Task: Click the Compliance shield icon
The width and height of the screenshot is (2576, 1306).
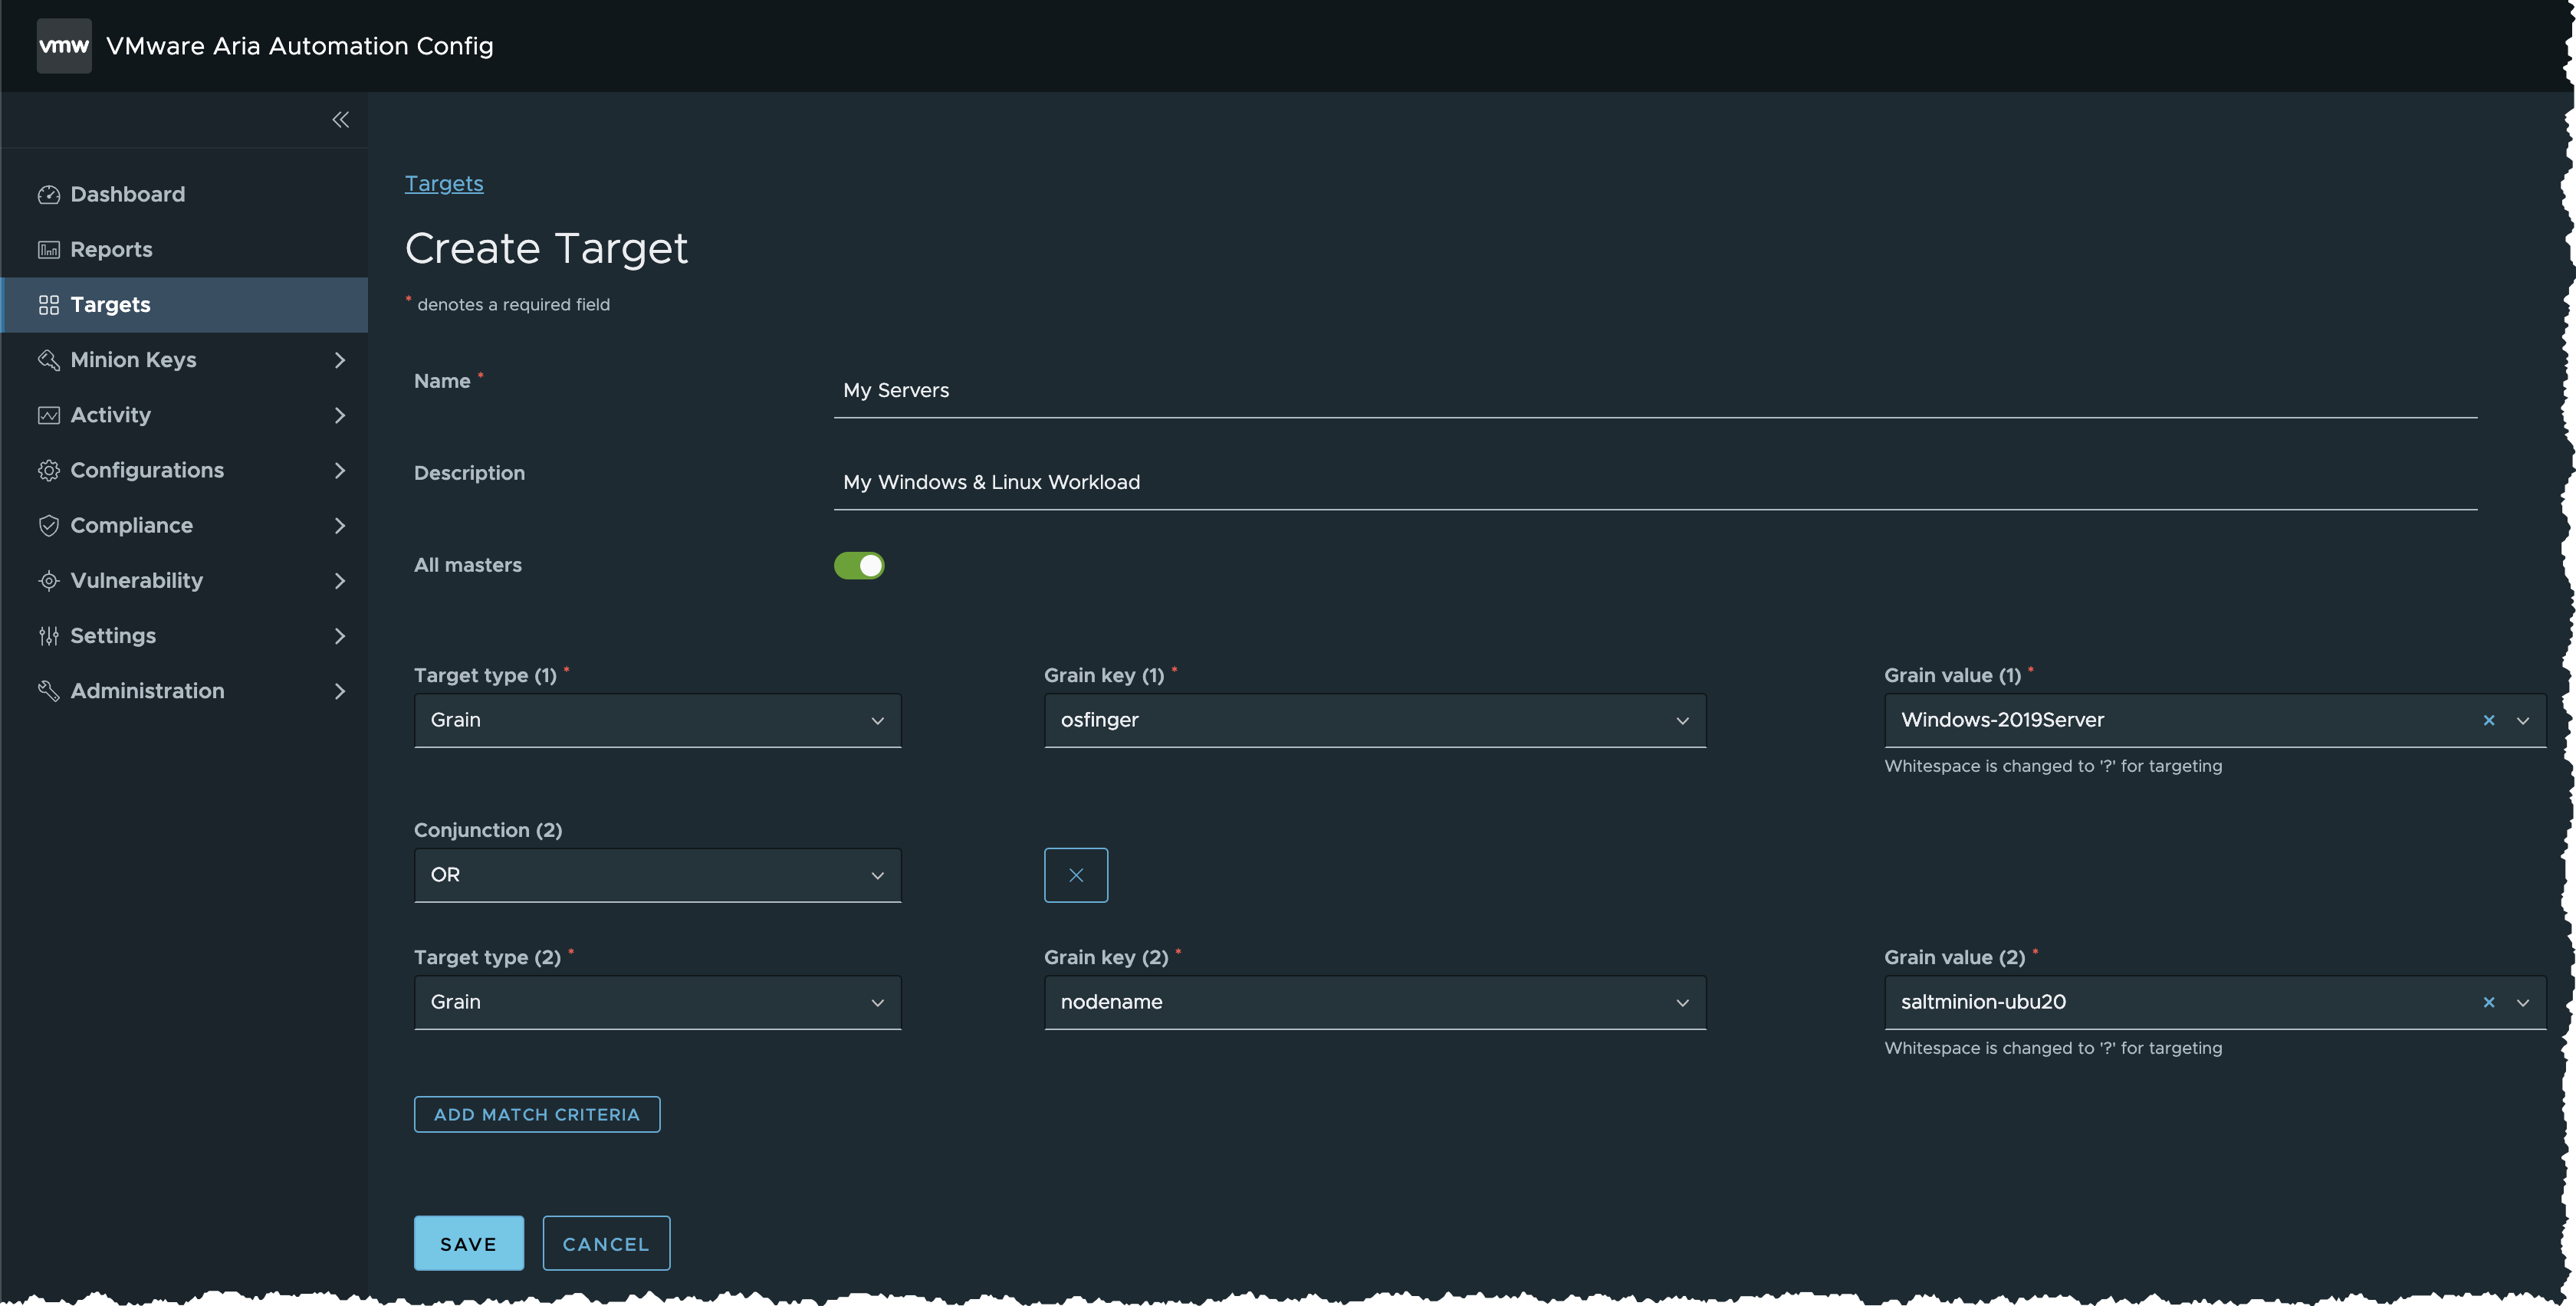Action: pos(49,526)
